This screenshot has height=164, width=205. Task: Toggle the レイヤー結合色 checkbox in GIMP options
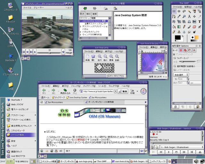175,70
